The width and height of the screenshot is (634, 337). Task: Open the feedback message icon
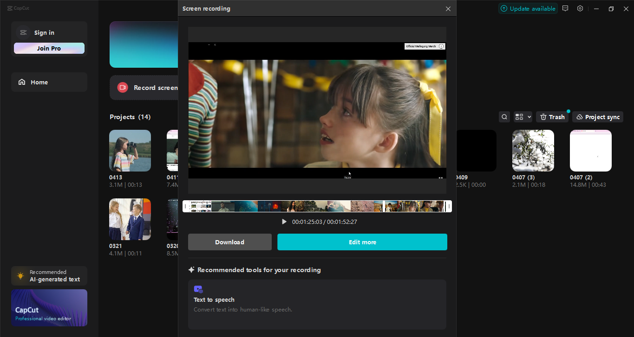click(x=565, y=8)
